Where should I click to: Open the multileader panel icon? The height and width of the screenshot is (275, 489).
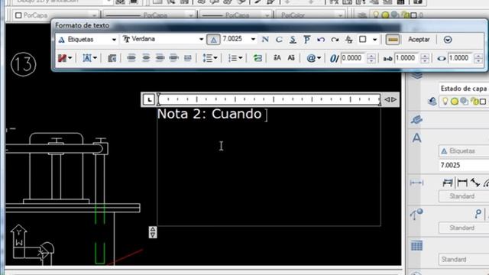416,214
